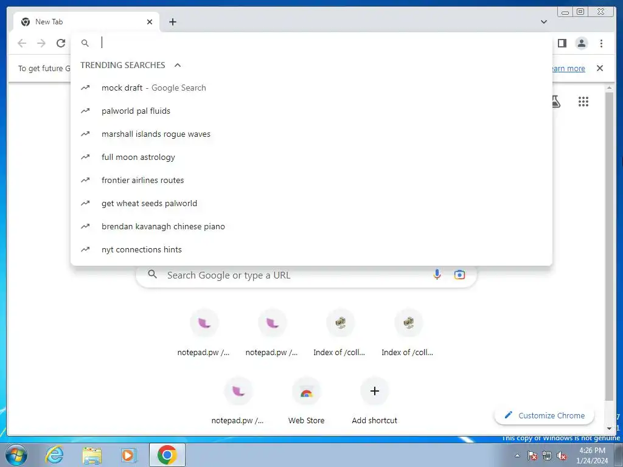Open Windows Media Player from taskbar
The height and width of the screenshot is (467, 623).
point(128,455)
